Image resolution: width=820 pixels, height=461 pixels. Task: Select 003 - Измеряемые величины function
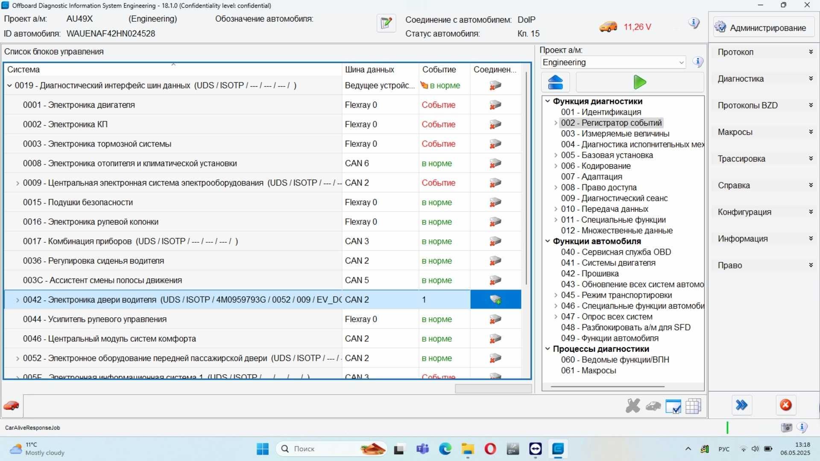pos(615,134)
